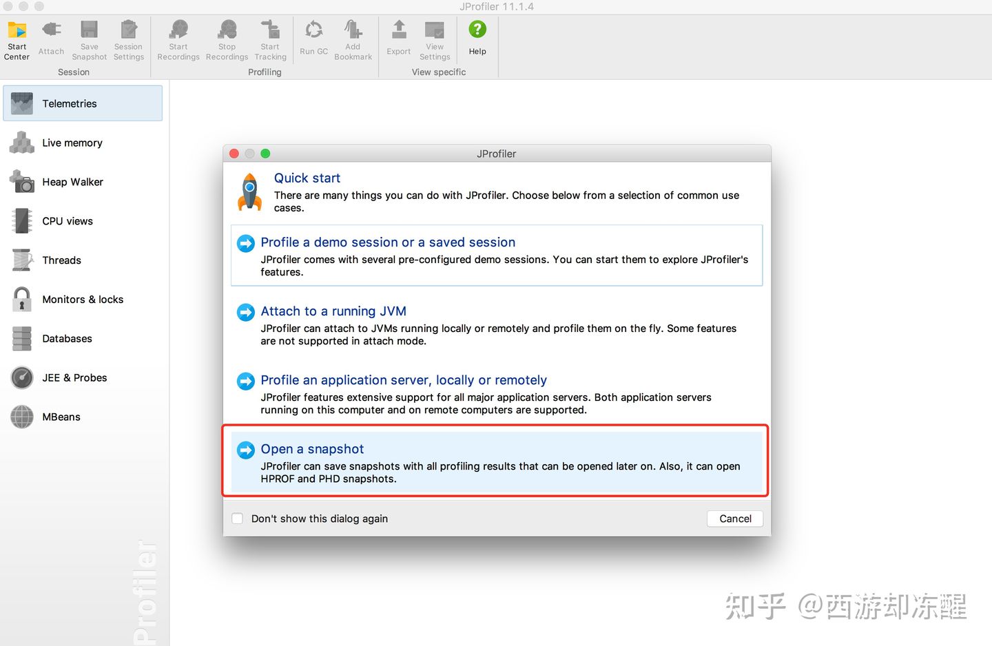Click the Add Bookmark toolbar icon
Screen dimensions: 992x646
click(353, 29)
